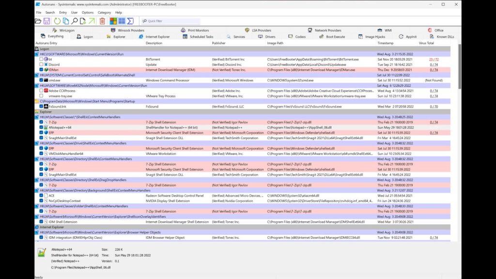
Task: Click the colorful Windows logo filter icon
Action: 113,21
